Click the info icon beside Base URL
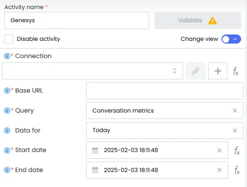The image size is (247, 187). 7,90
